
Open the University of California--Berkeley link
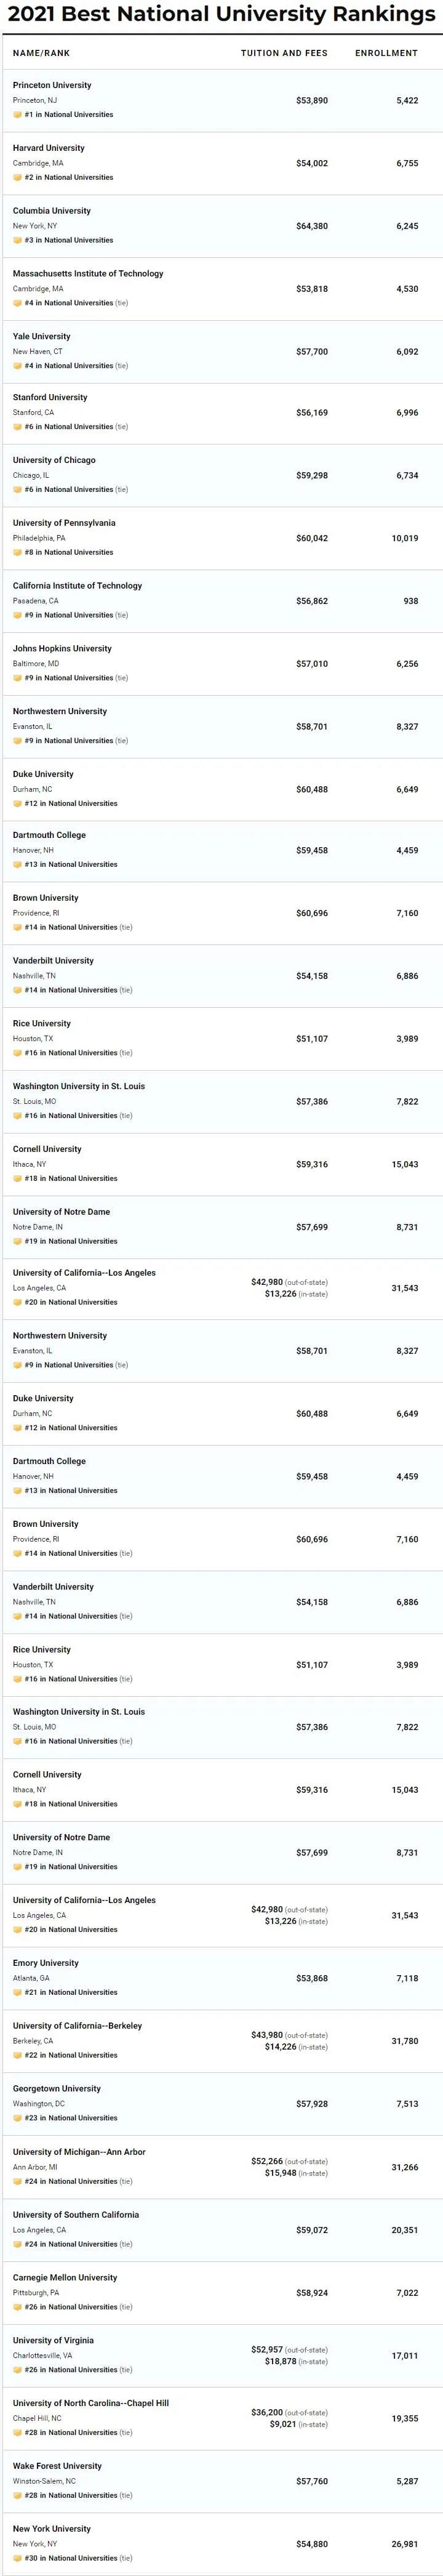click(77, 2026)
